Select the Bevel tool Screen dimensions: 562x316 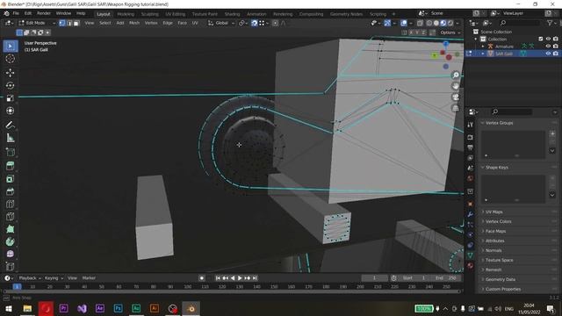pyautogui.click(x=10, y=191)
